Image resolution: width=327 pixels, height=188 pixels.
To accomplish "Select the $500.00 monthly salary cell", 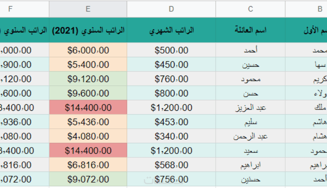I will point(171,50).
